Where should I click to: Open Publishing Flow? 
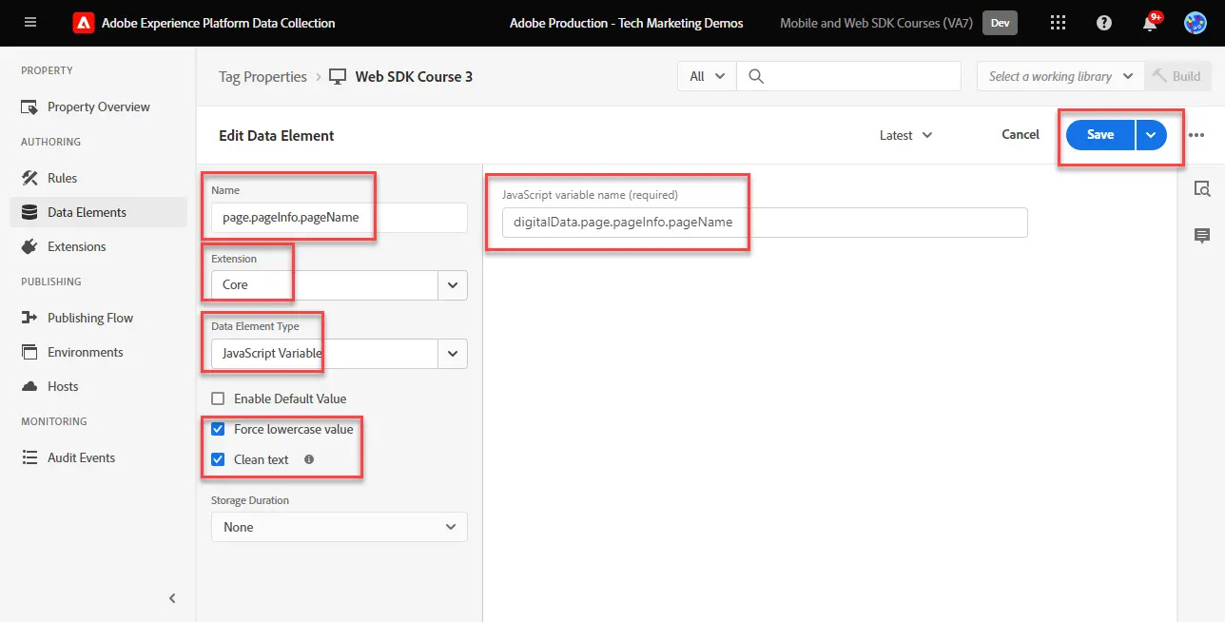90,318
